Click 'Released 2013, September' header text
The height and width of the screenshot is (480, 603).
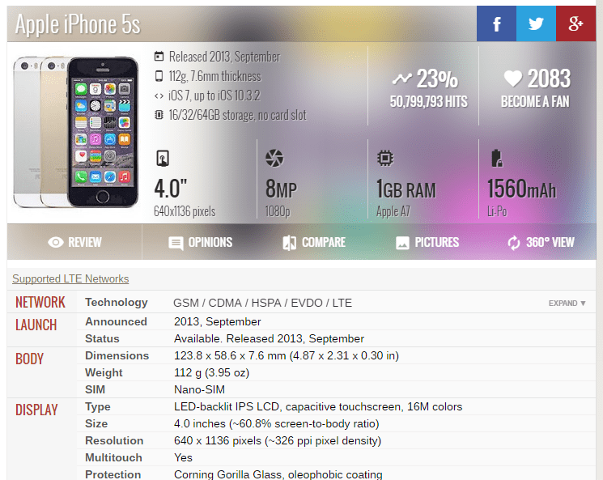tap(224, 57)
